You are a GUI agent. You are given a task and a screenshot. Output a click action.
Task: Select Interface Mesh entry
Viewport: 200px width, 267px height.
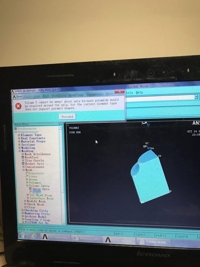point(42,198)
